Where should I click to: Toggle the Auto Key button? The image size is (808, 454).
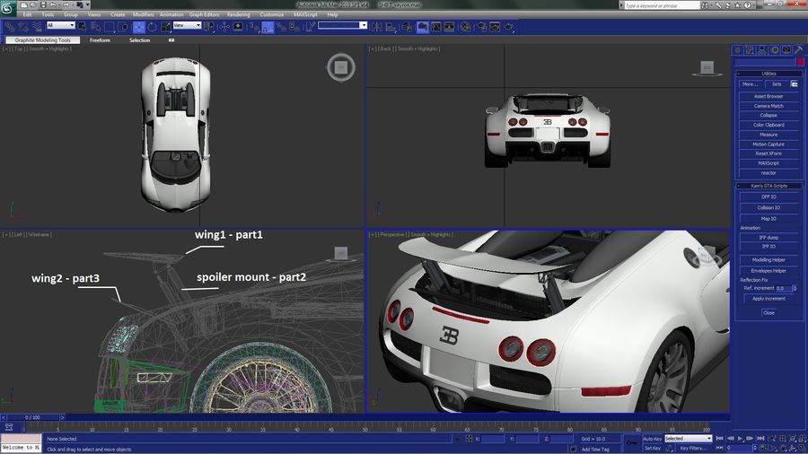coord(652,439)
